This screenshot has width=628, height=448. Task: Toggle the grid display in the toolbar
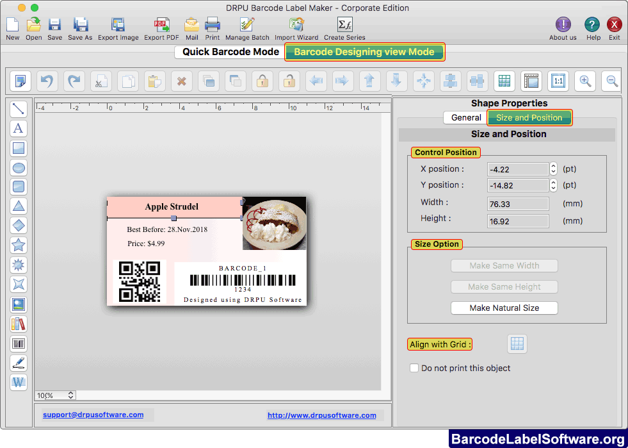pyautogui.click(x=504, y=81)
